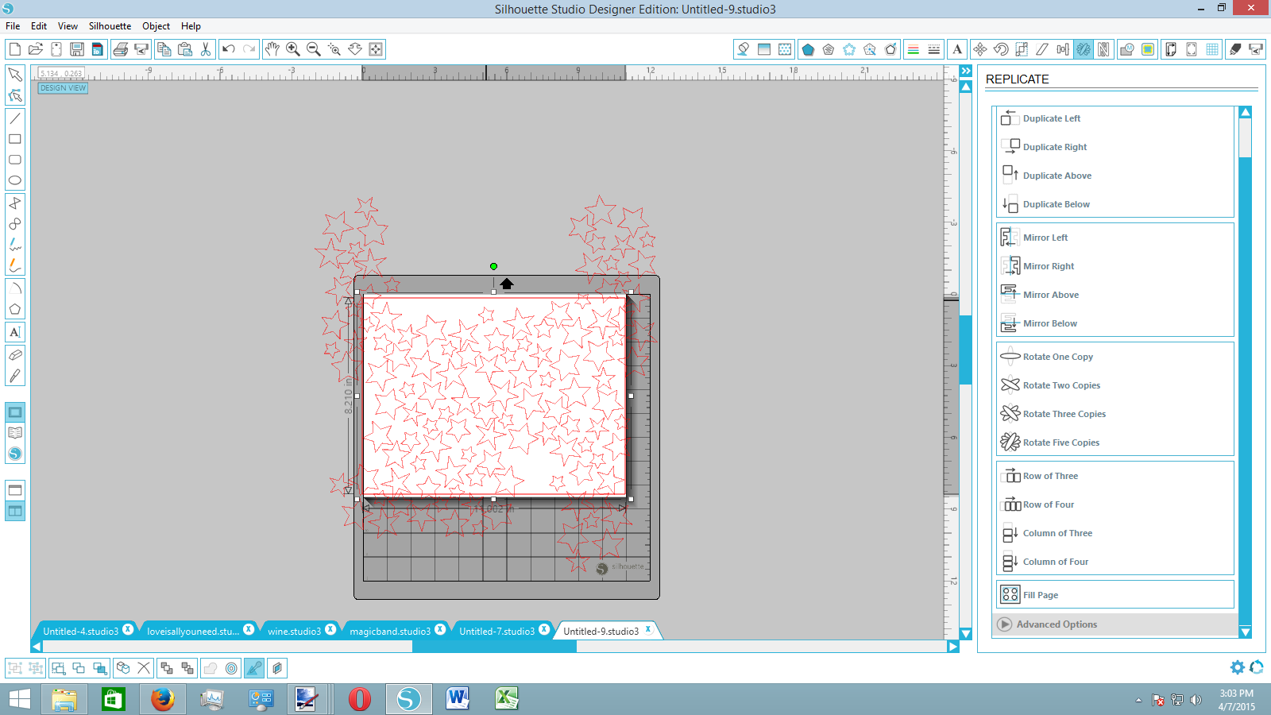Image resolution: width=1271 pixels, height=715 pixels.
Task: Click the green rotation handle above selection
Action: point(493,267)
